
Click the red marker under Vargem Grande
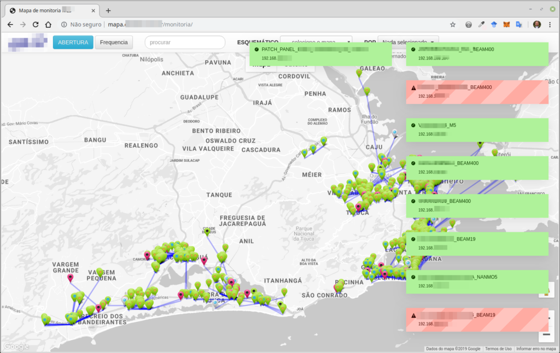pos(71,278)
